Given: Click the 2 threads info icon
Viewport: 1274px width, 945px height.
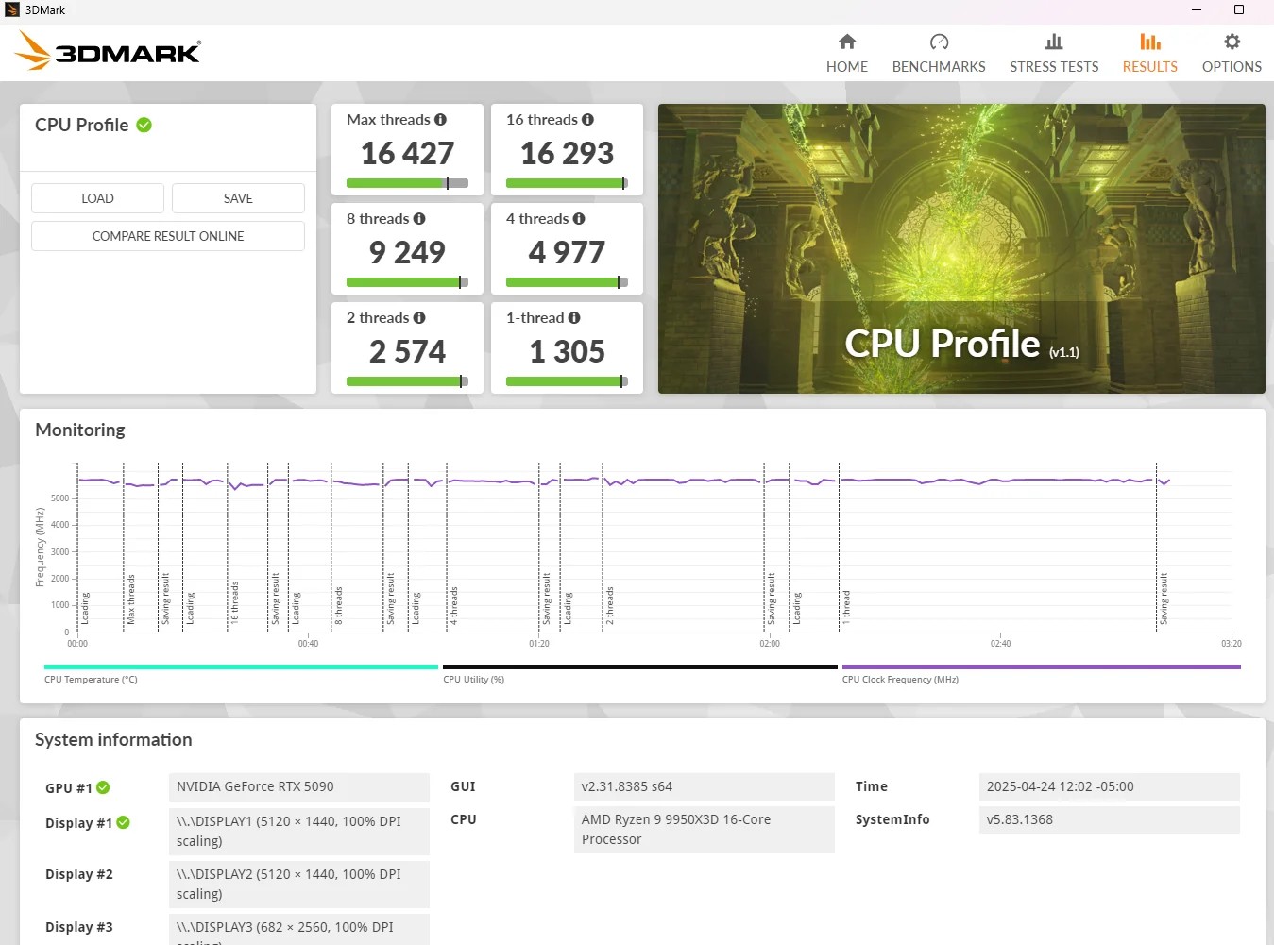Looking at the screenshot, I should pyautogui.click(x=419, y=318).
